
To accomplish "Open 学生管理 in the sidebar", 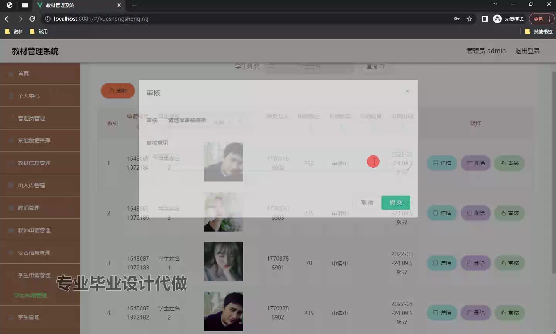I will 40,317.
